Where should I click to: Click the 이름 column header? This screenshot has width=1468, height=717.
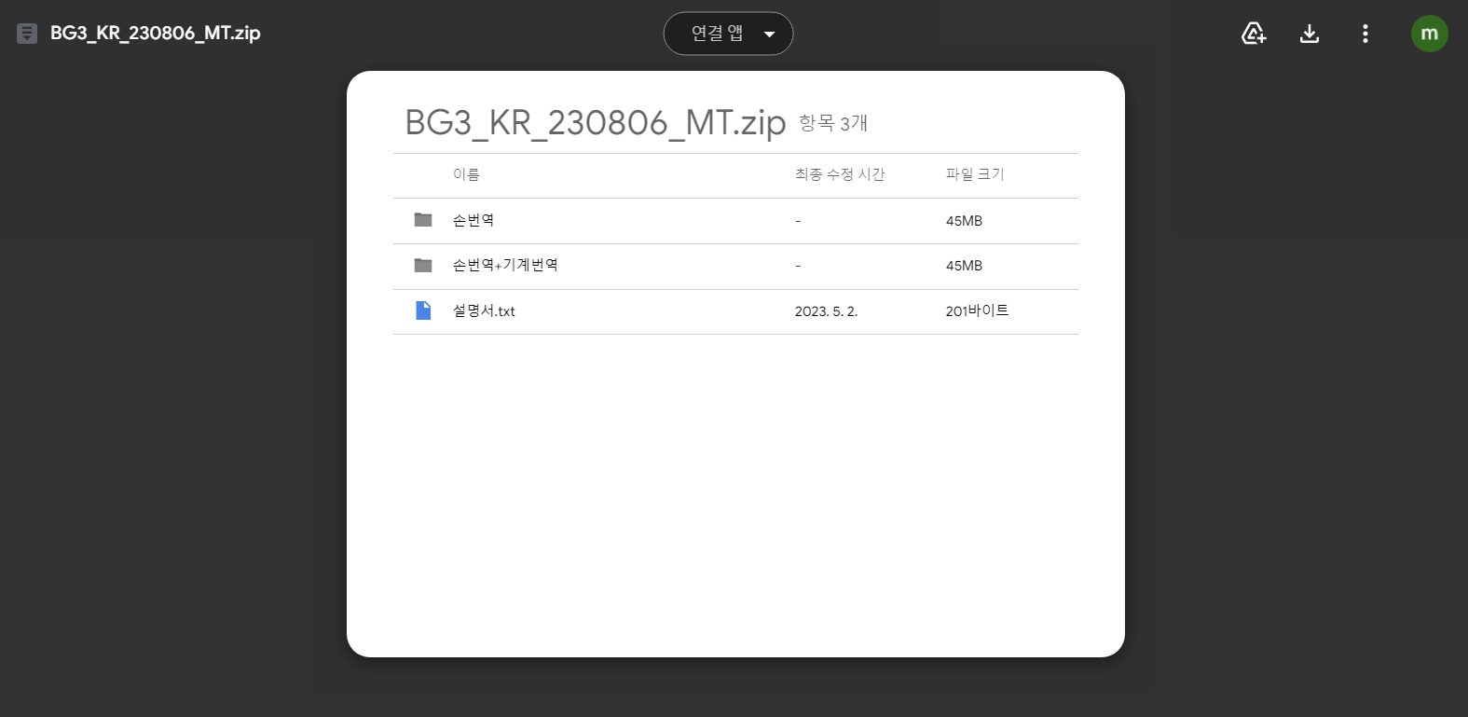[466, 174]
